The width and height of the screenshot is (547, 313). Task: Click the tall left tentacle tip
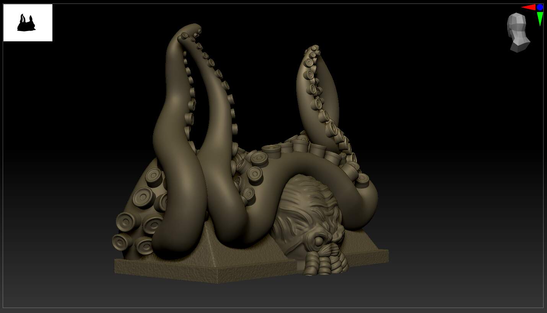(x=190, y=30)
